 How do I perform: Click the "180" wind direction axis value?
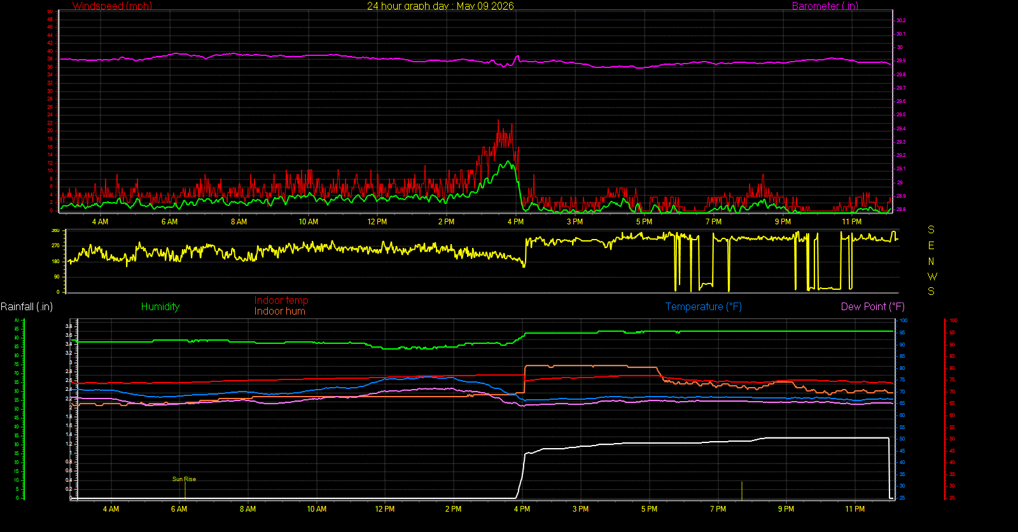coord(55,261)
